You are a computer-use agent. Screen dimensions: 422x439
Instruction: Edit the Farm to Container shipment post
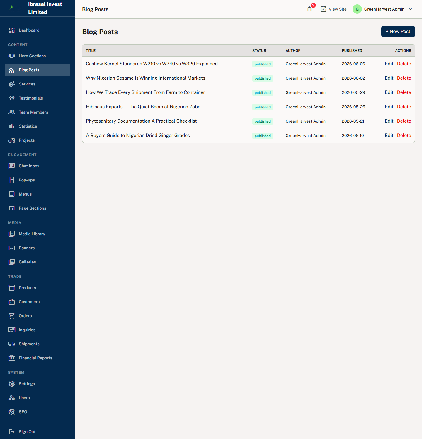click(389, 92)
